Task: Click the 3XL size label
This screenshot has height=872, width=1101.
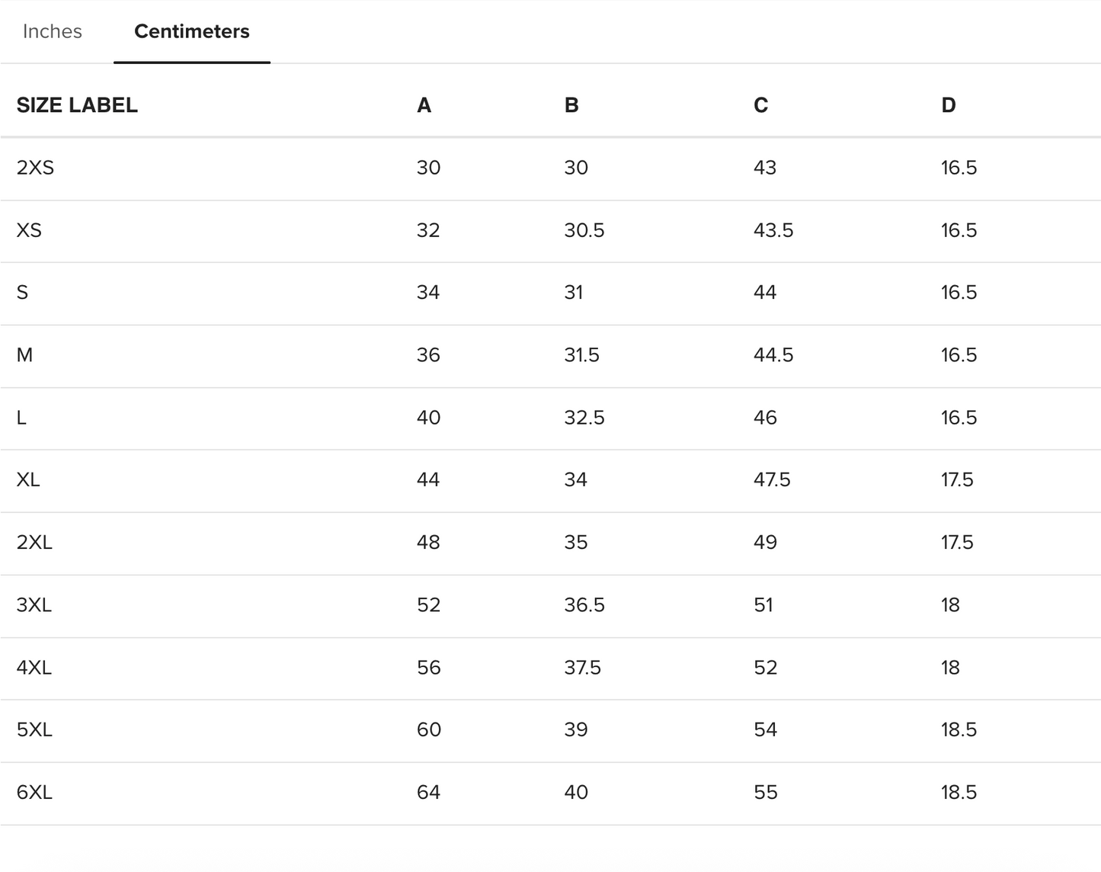Action: pyautogui.click(x=34, y=605)
